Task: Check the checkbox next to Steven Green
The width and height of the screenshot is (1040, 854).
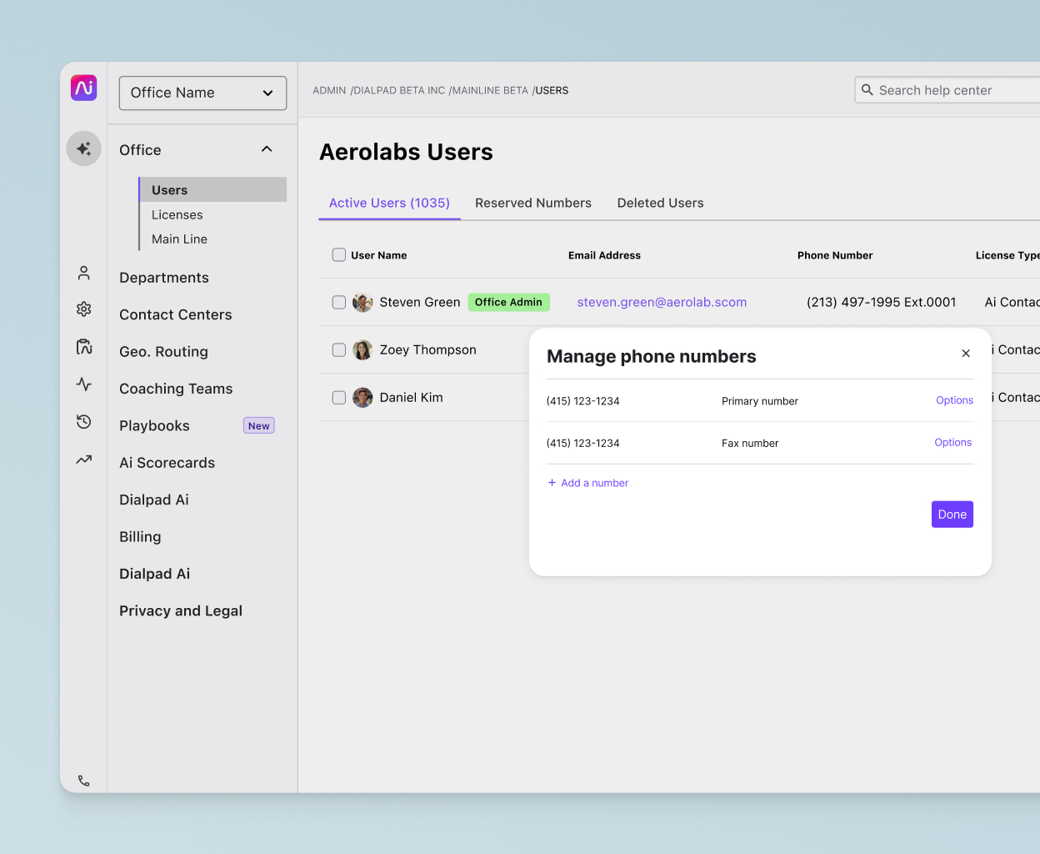Action: [x=338, y=302]
